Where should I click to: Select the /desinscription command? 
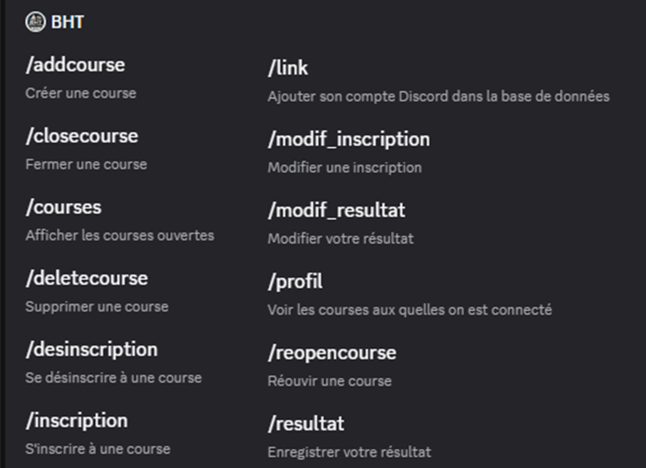[92, 350]
